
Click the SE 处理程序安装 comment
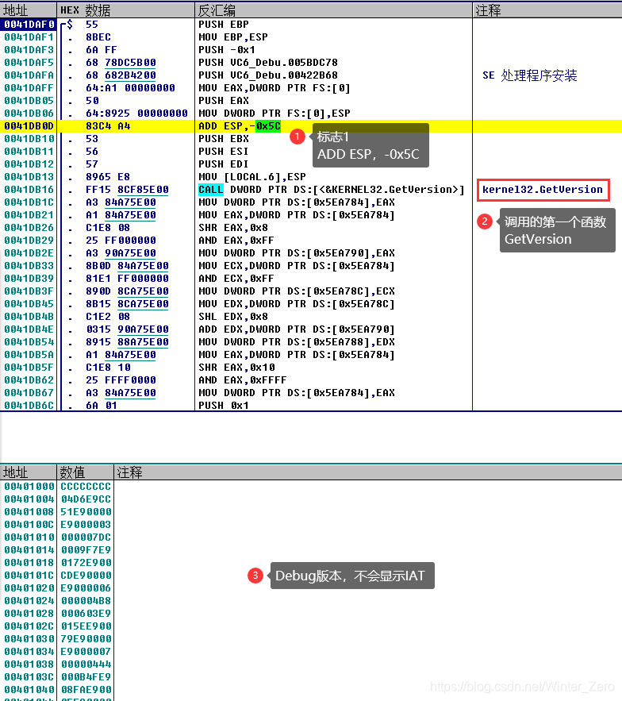point(529,75)
